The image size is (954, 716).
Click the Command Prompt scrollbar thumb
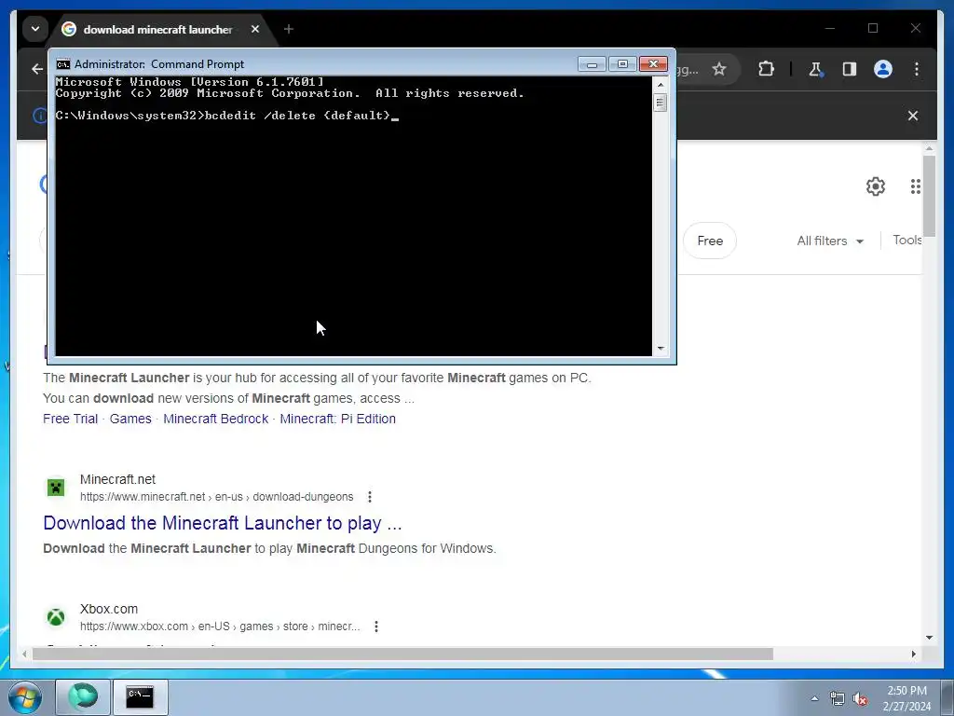click(x=661, y=103)
